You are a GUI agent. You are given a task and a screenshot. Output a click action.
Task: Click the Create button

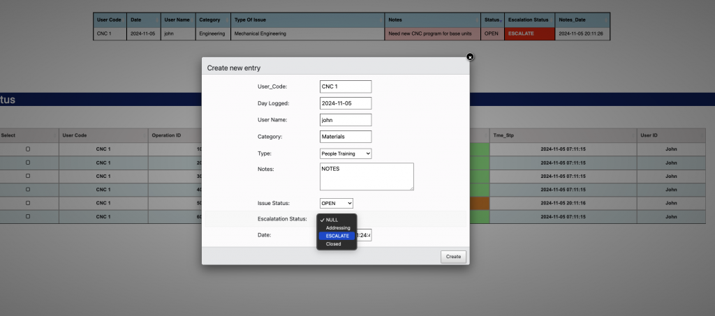tap(453, 257)
